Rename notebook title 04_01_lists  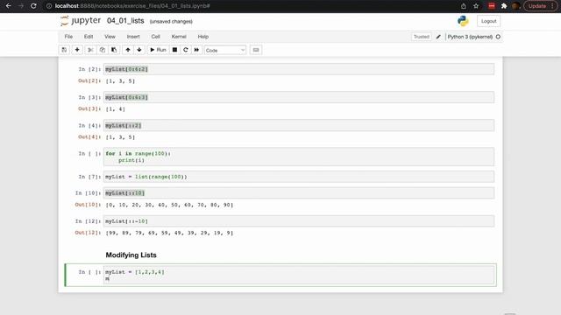click(x=125, y=21)
